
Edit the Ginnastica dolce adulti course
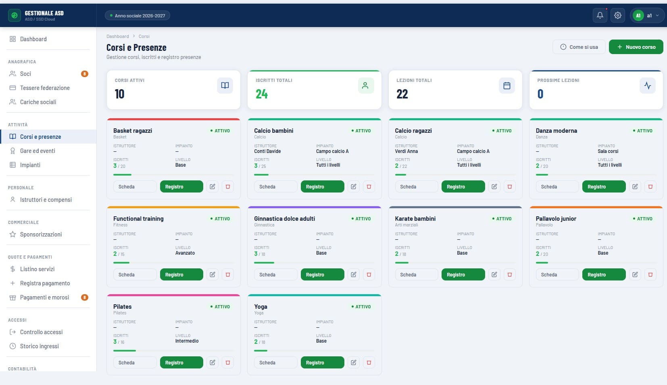tap(354, 274)
